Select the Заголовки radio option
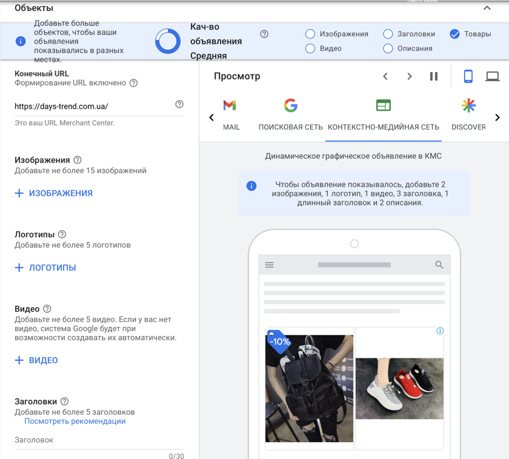This screenshot has height=459, width=509. click(x=388, y=34)
